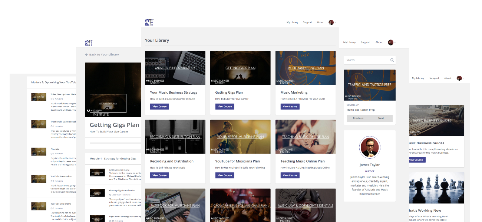Image resolution: width=482 pixels, height=222 pixels.
Task: Click James Taylor's round author portrait
Action: coord(370,147)
